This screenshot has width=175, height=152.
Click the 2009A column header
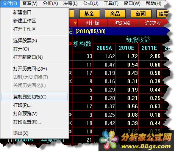[x=104, y=48]
